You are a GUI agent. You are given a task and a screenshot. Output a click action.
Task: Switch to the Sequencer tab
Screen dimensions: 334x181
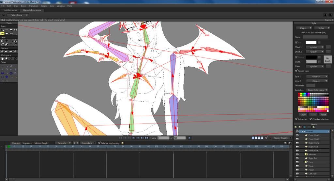coord(27,143)
